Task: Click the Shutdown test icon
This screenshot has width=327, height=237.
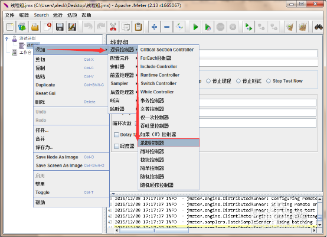Action: (x=233, y=27)
